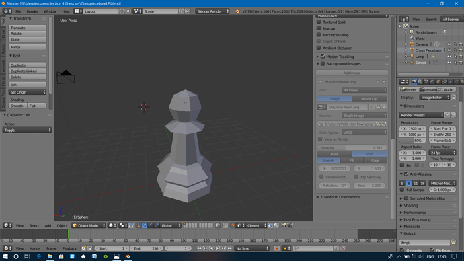
Task: Click the Outliner editor type icon
Action: pos(404,20)
